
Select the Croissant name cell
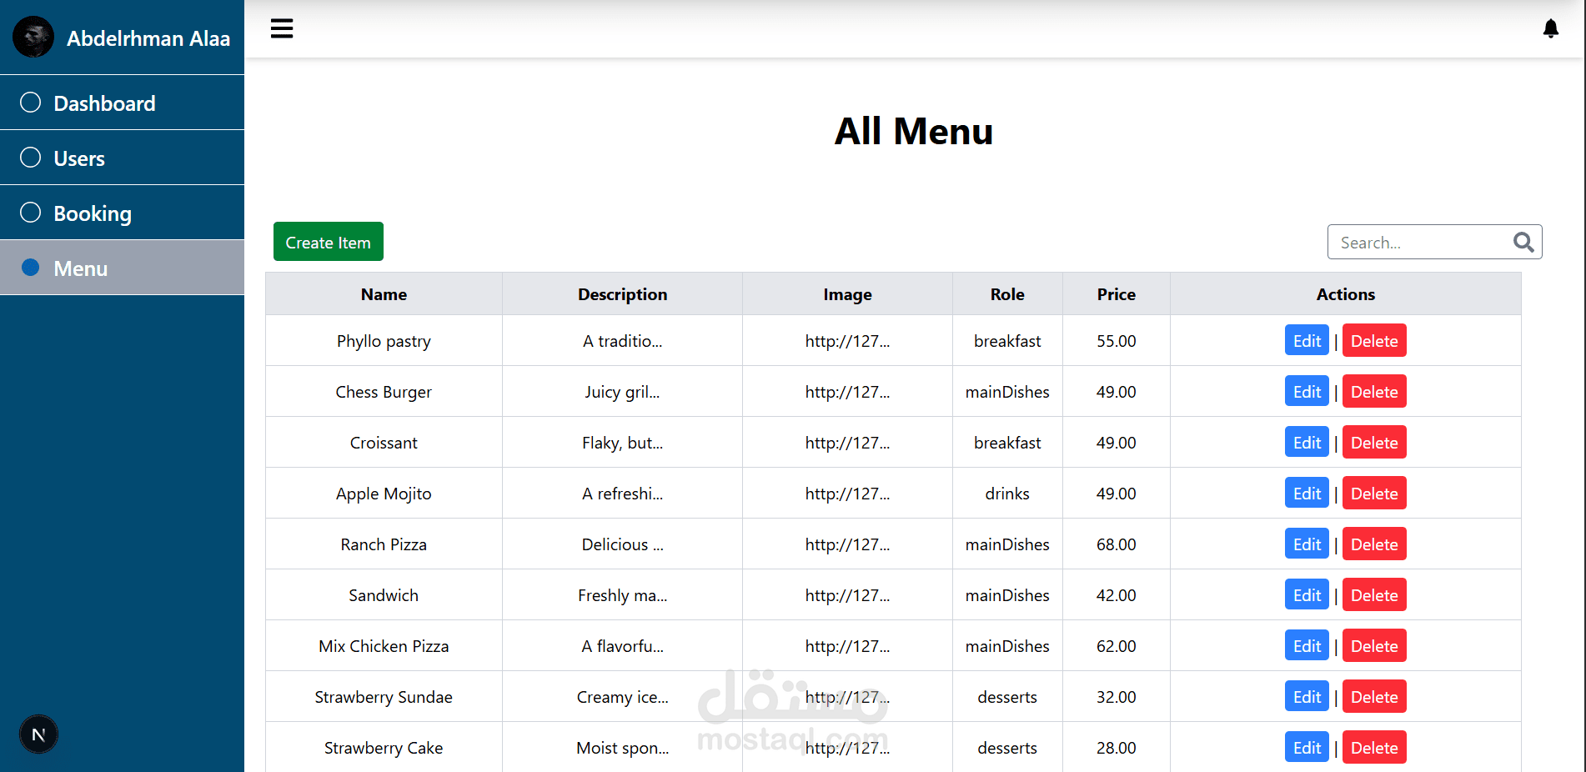coord(384,442)
